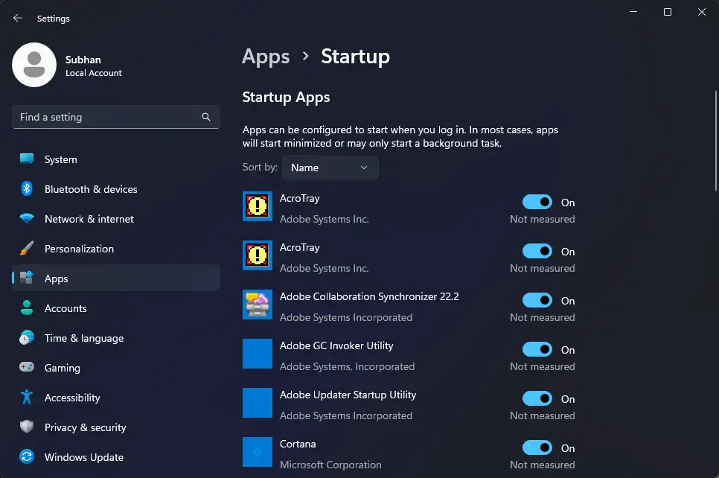Click the Adobe GC Invoker Utility name
The image size is (719, 478).
336,345
